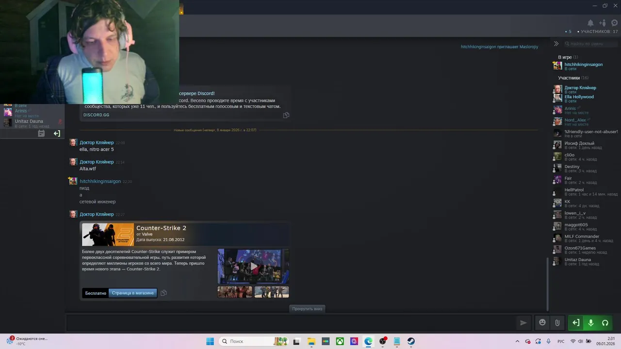Collapse the member list with double-chevron
Viewport: 621px width, 349px height.
(556, 44)
